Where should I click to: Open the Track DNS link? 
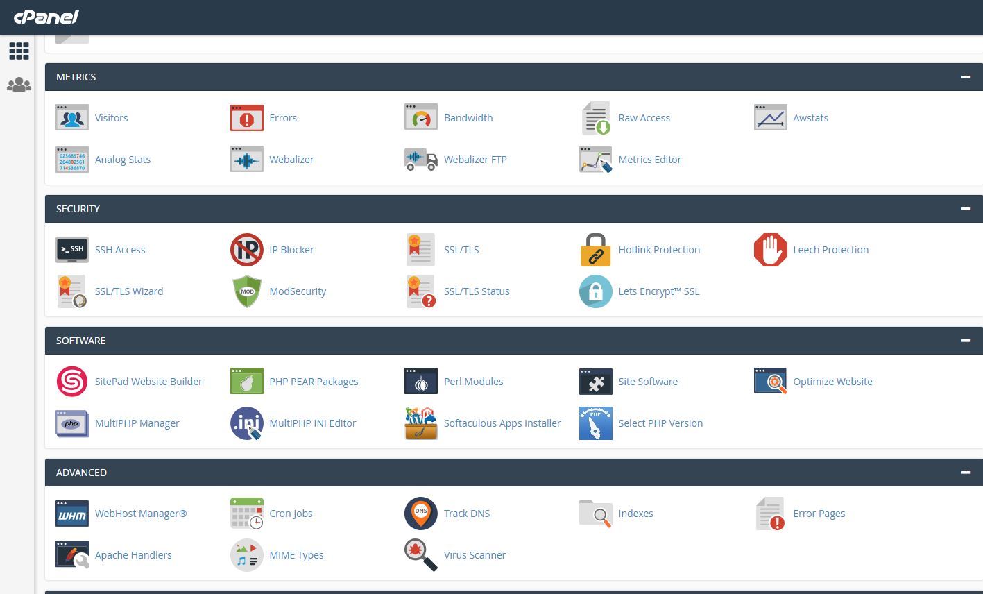tap(466, 513)
